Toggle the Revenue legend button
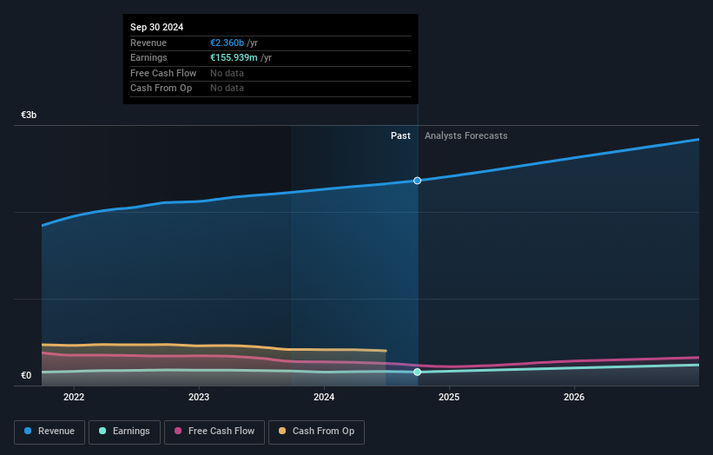Image resolution: width=713 pixels, height=455 pixels. [50, 432]
